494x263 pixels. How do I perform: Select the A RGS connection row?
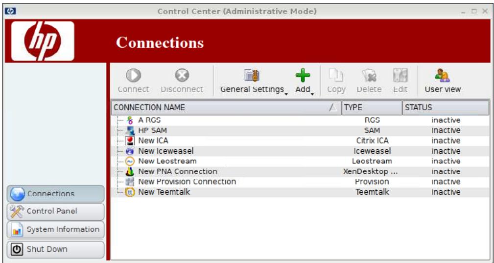[x=300, y=120]
